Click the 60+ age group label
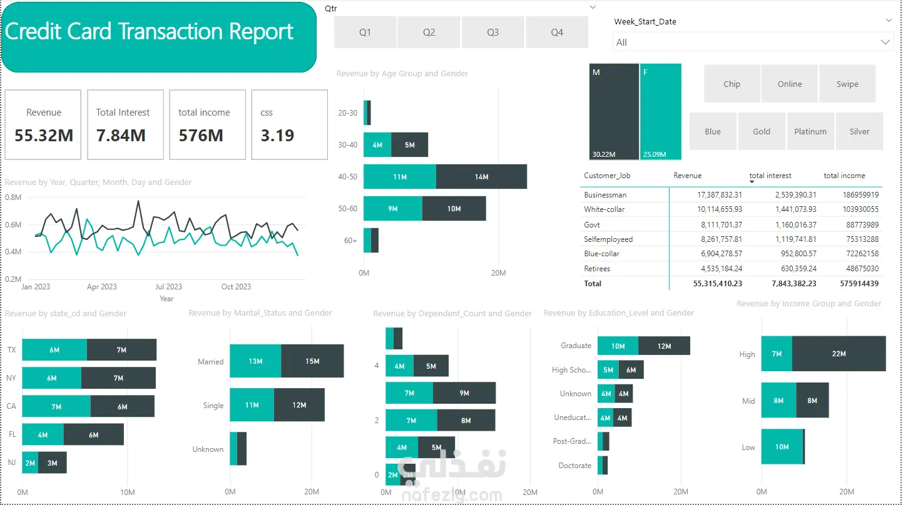 tap(350, 240)
